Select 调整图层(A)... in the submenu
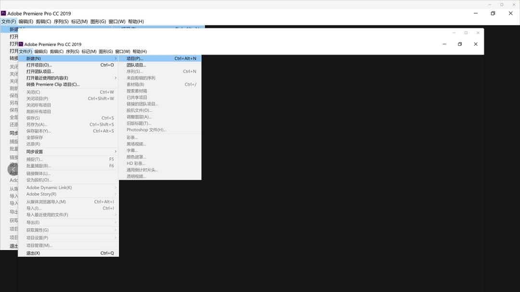The width and height of the screenshot is (520, 292). (x=160, y=117)
